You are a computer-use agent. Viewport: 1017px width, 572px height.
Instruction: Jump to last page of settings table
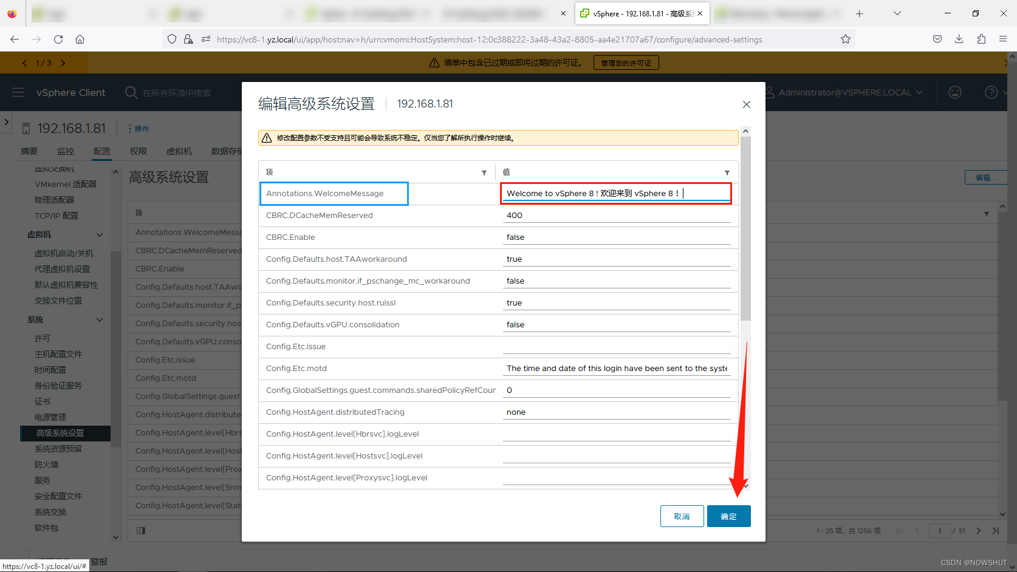coord(995,531)
